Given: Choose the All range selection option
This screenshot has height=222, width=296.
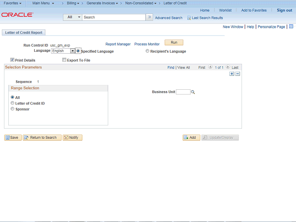Looking at the screenshot, I should 12,97.
